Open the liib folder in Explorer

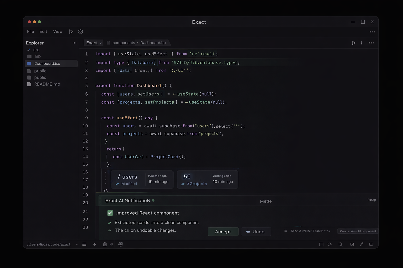coord(38,57)
